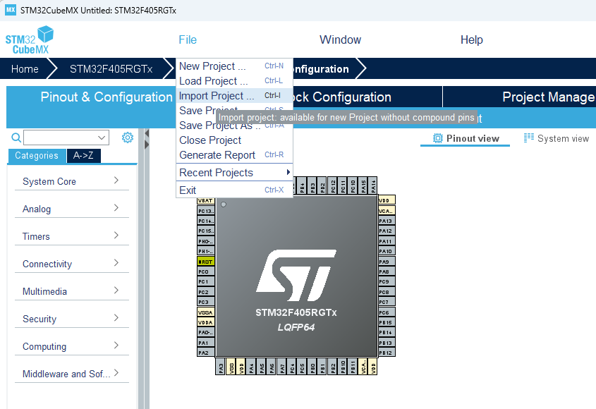Select pin PA13 on the chip
The width and height of the screenshot is (596, 409).
(x=387, y=221)
